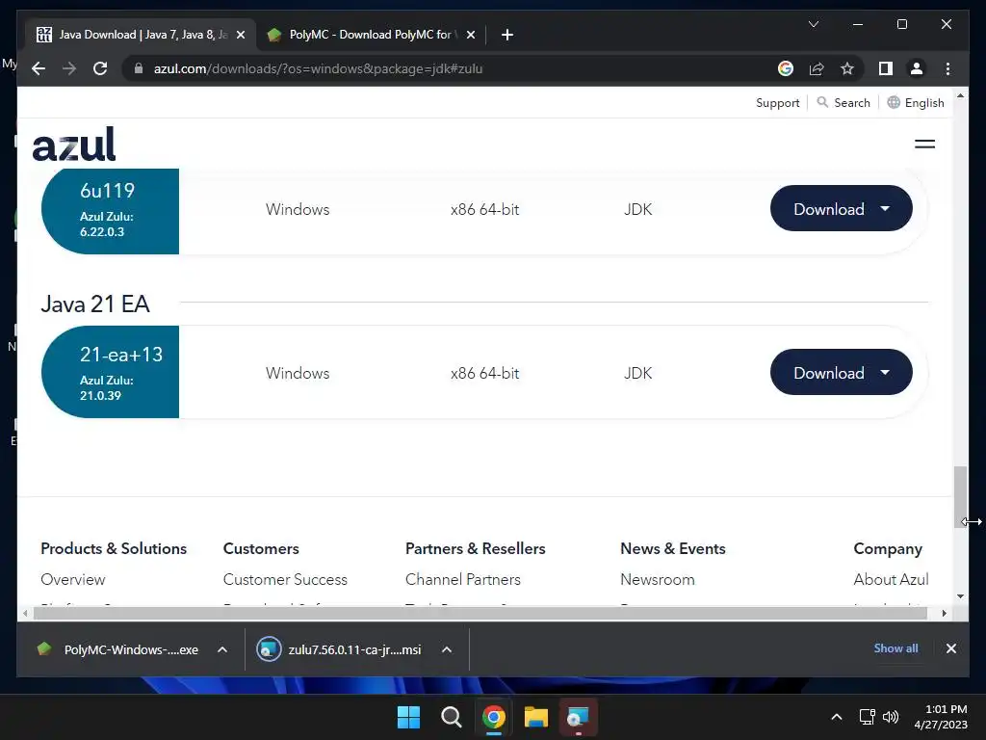Click the vertical scrollbar down arrow
The height and width of the screenshot is (740, 986).
pyautogui.click(x=960, y=595)
